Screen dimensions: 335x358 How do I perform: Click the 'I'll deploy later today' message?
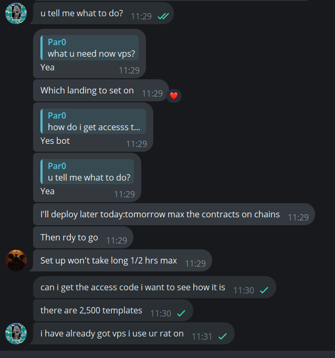160,214
